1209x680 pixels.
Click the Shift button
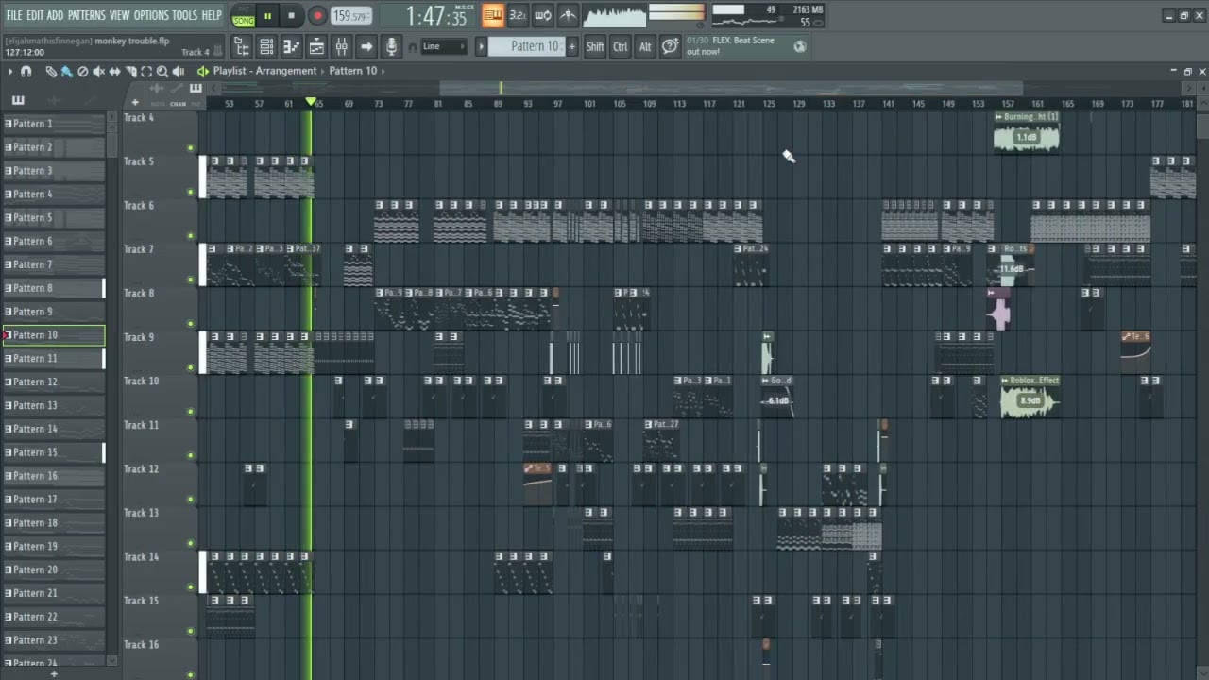click(595, 46)
